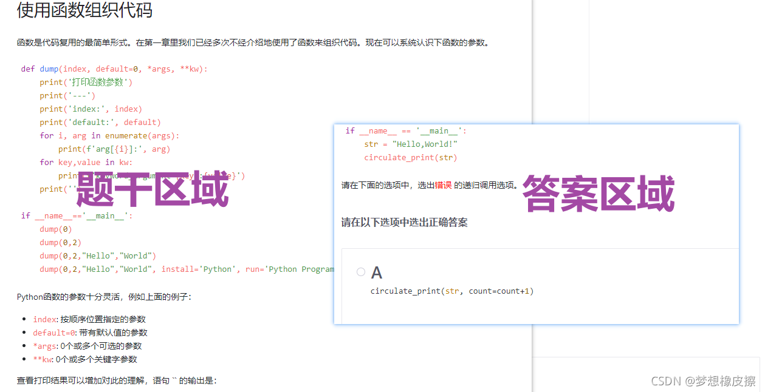Click the 题干区域 purple watermark text

[151, 189]
